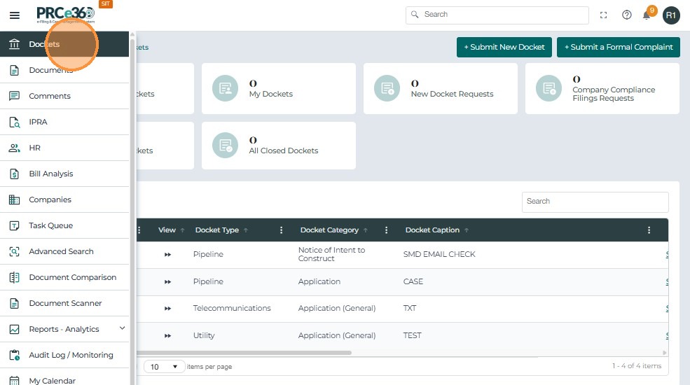Toggle fullscreen mode icon
The width and height of the screenshot is (690, 385).
click(603, 15)
